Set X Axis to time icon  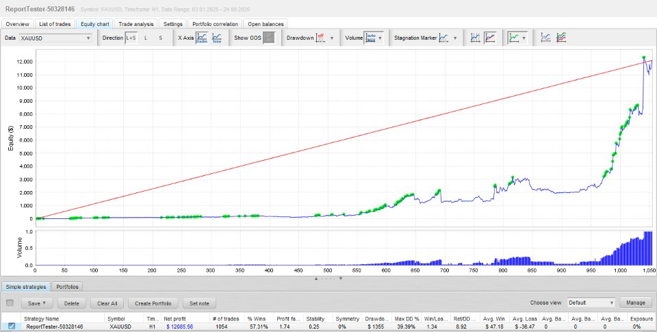click(x=217, y=38)
